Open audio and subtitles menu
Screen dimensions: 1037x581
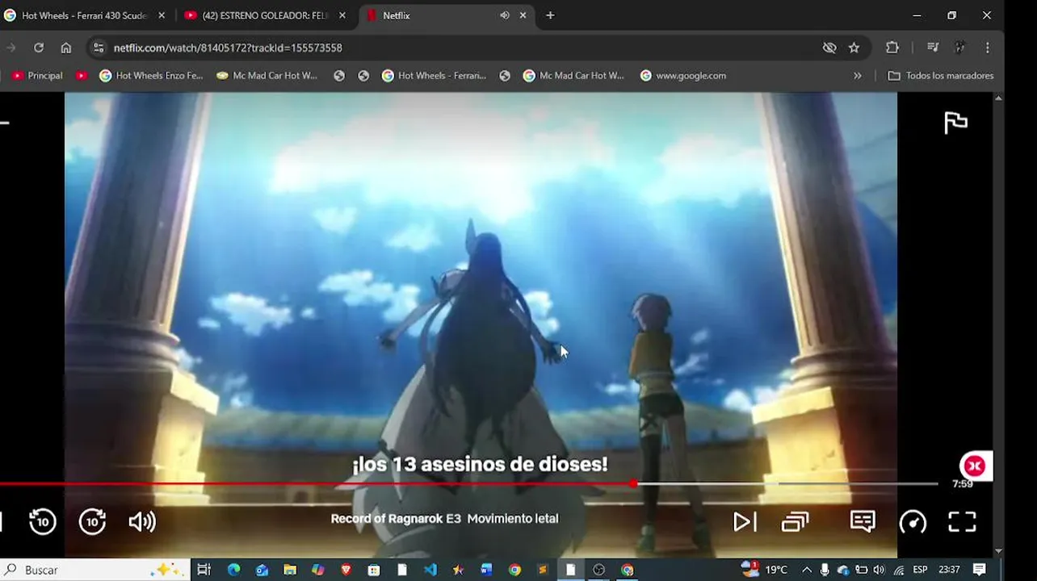point(863,521)
